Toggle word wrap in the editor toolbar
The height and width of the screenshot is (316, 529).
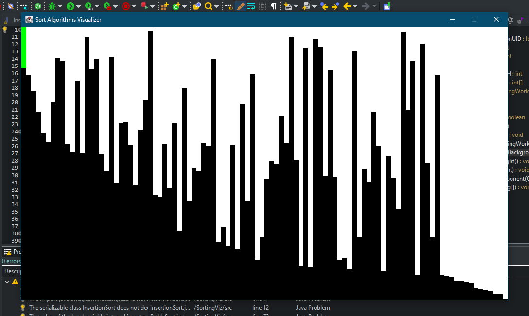click(x=252, y=6)
